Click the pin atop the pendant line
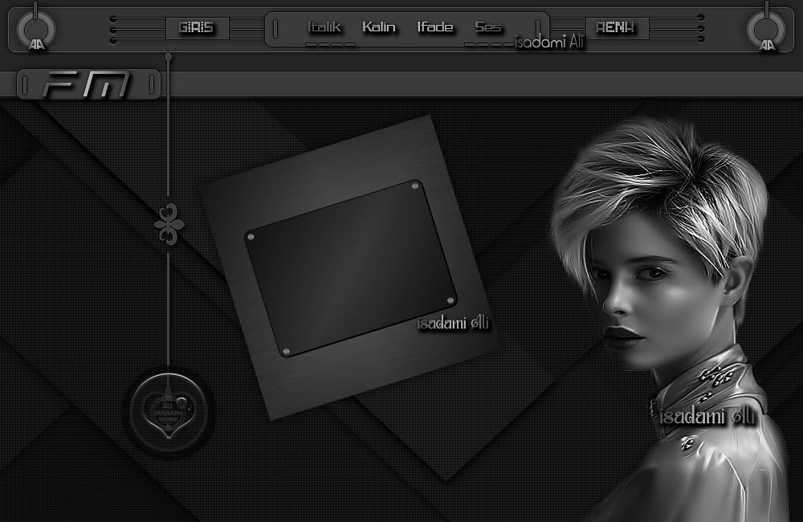The image size is (803, 522). [168, 56]
